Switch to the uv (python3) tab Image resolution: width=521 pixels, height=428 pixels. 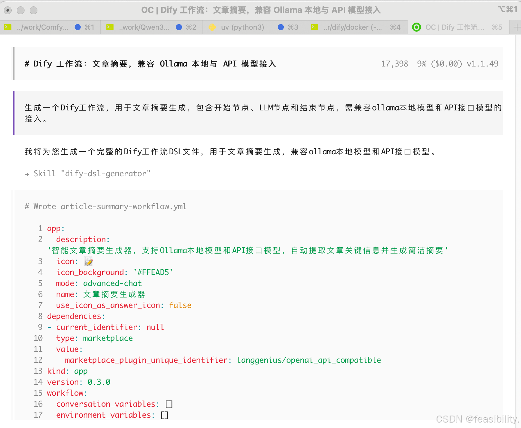[x=254, y=27]
